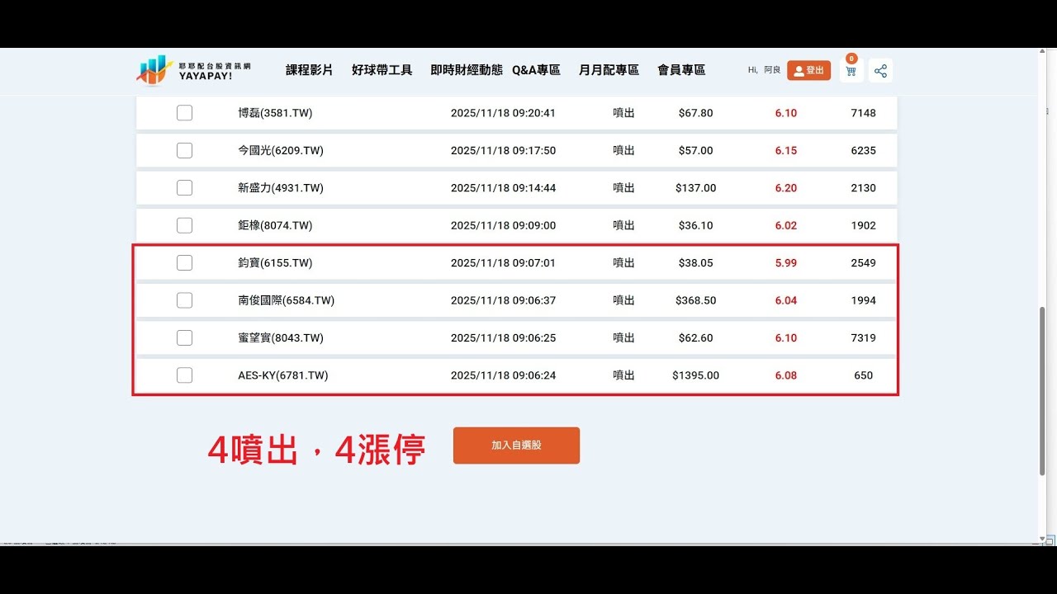Check the box for 今國光(6209.TW)
1057x594 pixels.
click(x=184, y=150)
